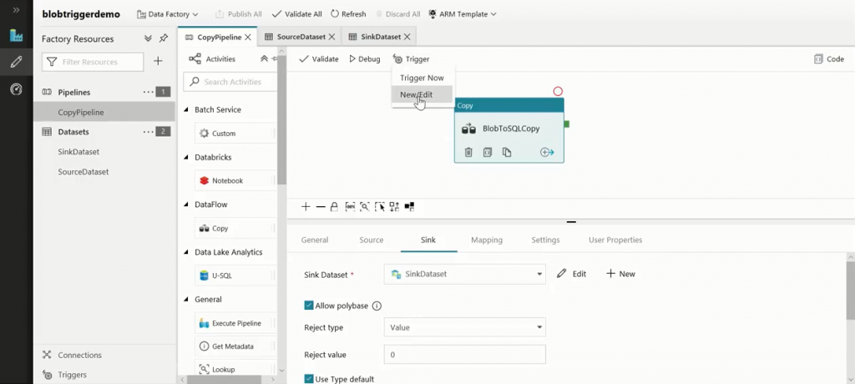
Task: Switch to the General properties tab
Action: (315, 240)
